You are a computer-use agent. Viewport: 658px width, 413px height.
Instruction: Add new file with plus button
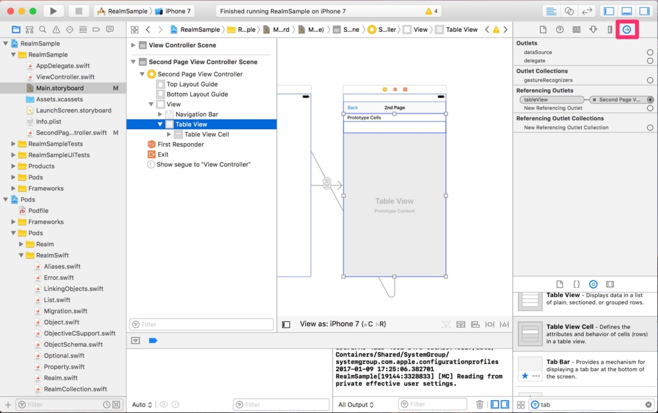point(8,405)
